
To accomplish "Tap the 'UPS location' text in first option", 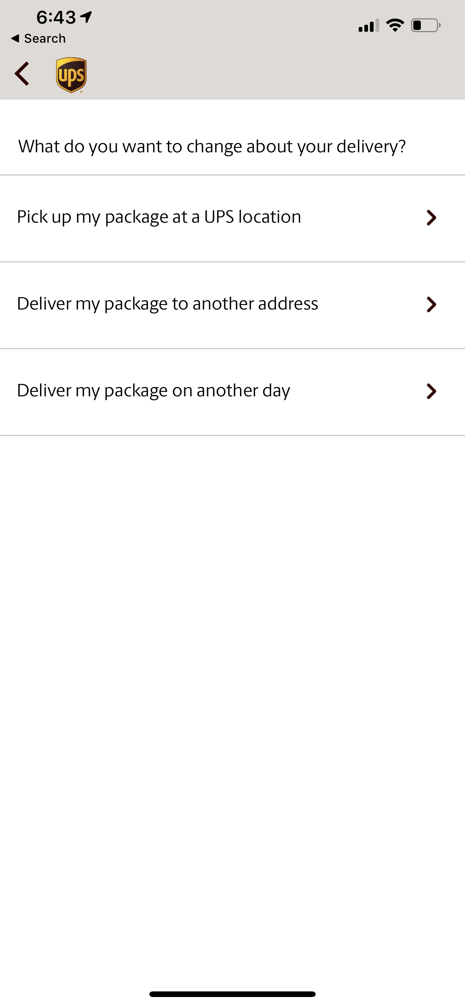I will 252,217.
